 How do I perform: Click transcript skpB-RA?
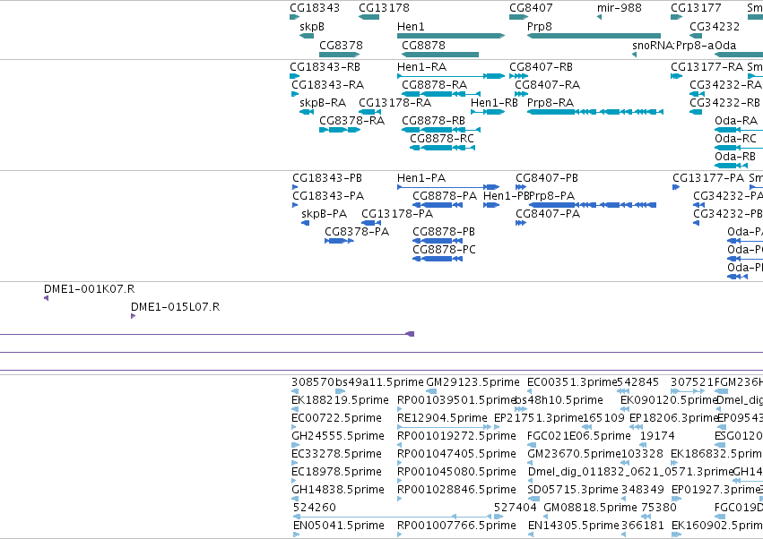(x=307, y=112)
